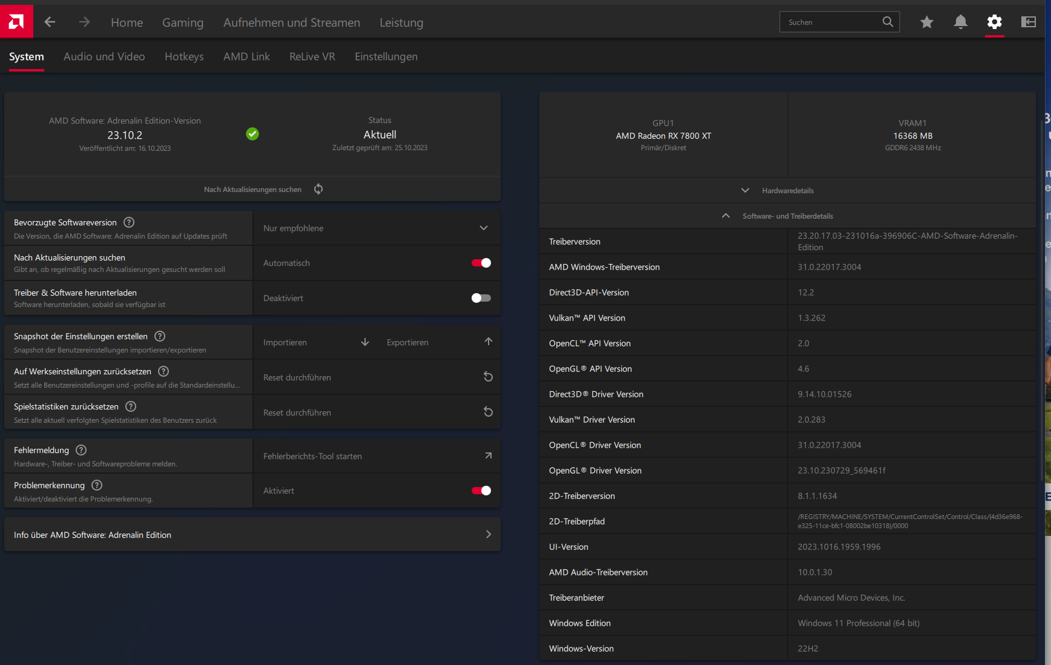Click the green status checkmark icon
1051x665 pixels.
(252, 134)
